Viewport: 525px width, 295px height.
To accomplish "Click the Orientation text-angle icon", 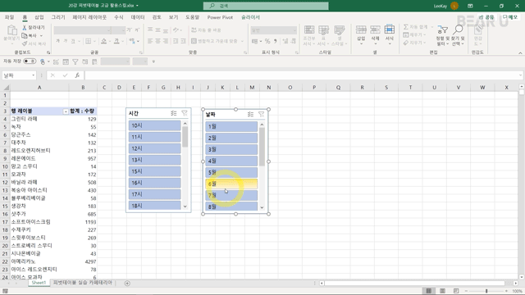I will click(x=176, y=29).
